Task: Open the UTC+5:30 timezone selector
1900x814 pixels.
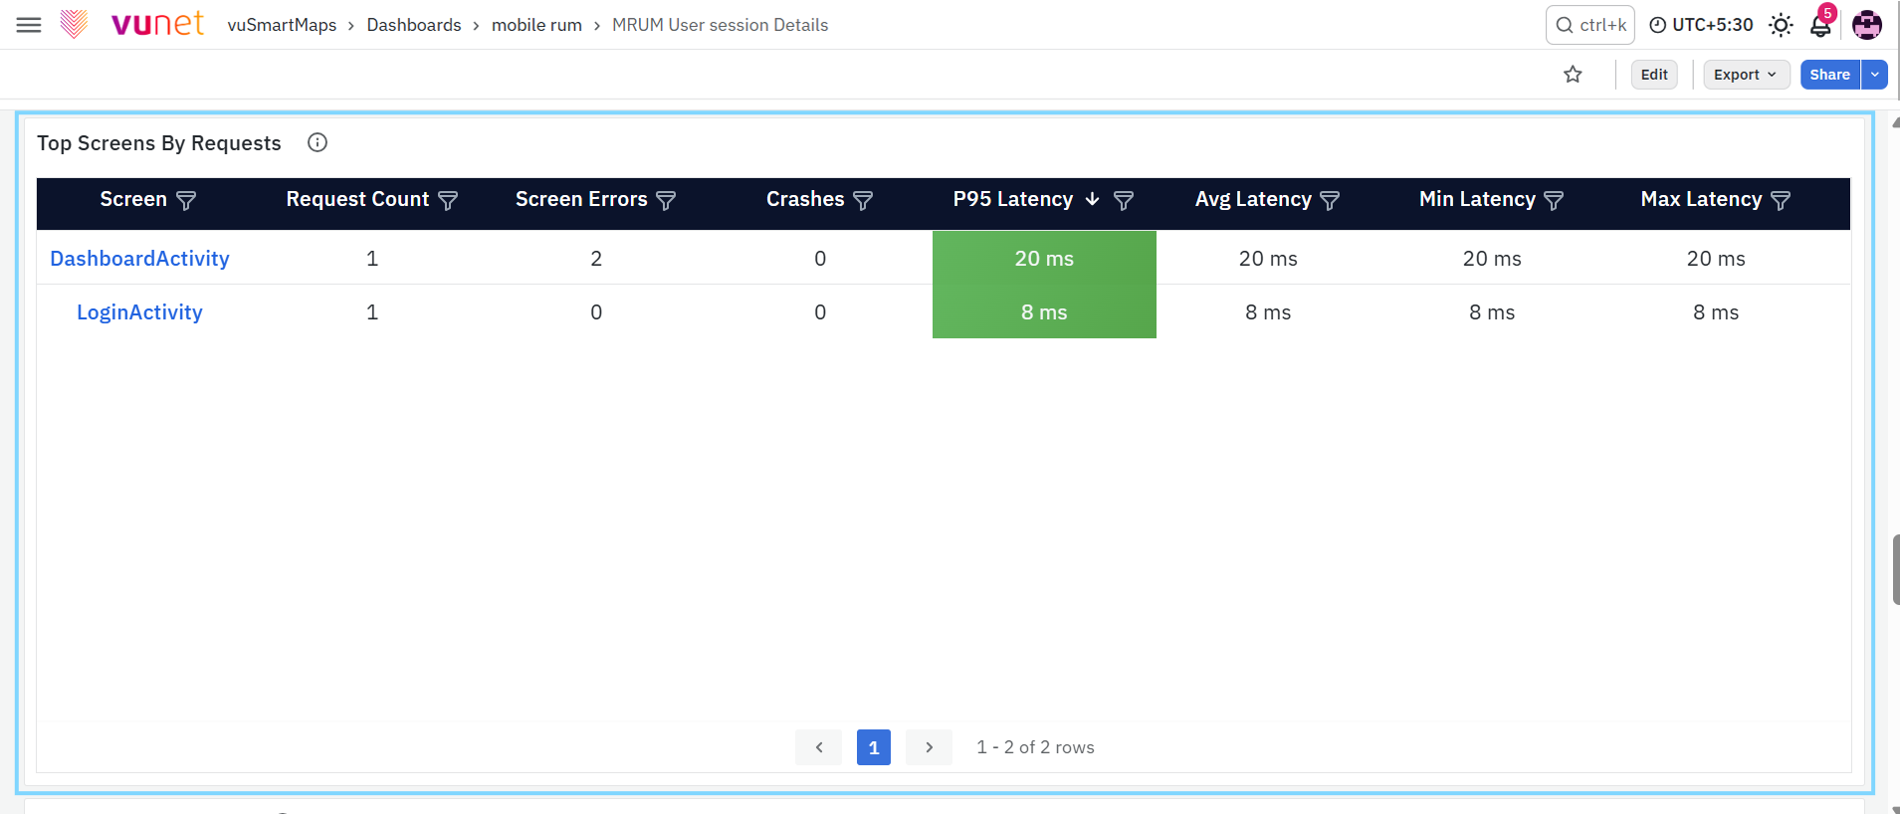Action: pyautogui.click(x=1701, y=25)
